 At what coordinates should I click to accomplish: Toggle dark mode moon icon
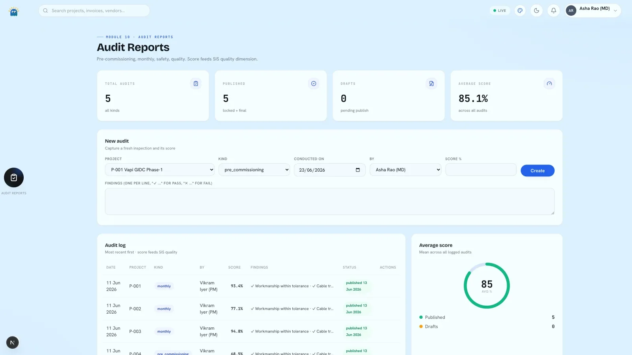[x=536, y=11]
